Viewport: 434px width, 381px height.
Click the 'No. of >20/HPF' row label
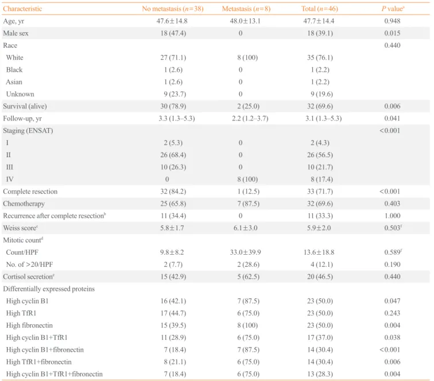pos(29,265)
